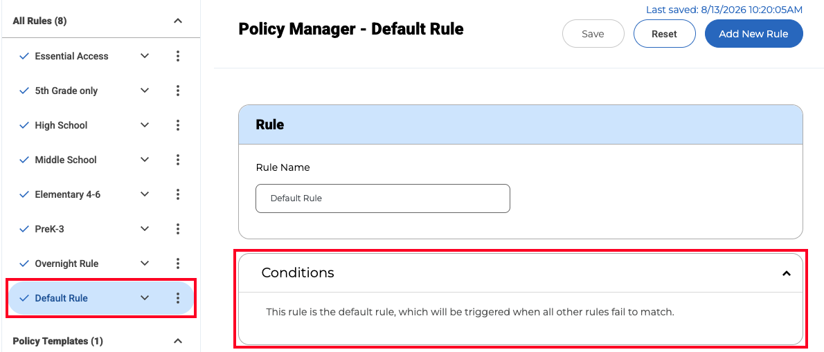Collapse the Conditions panel
Viewport: 824px width, 352px height.
tap(786, 272)
